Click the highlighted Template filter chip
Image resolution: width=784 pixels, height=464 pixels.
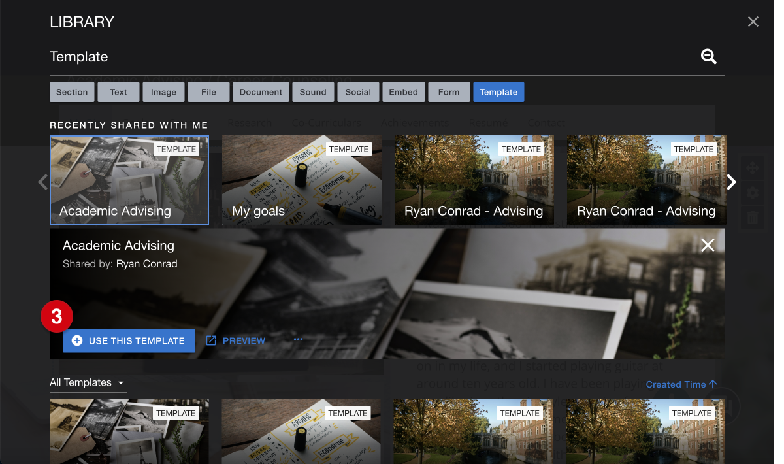coord(498,92)
